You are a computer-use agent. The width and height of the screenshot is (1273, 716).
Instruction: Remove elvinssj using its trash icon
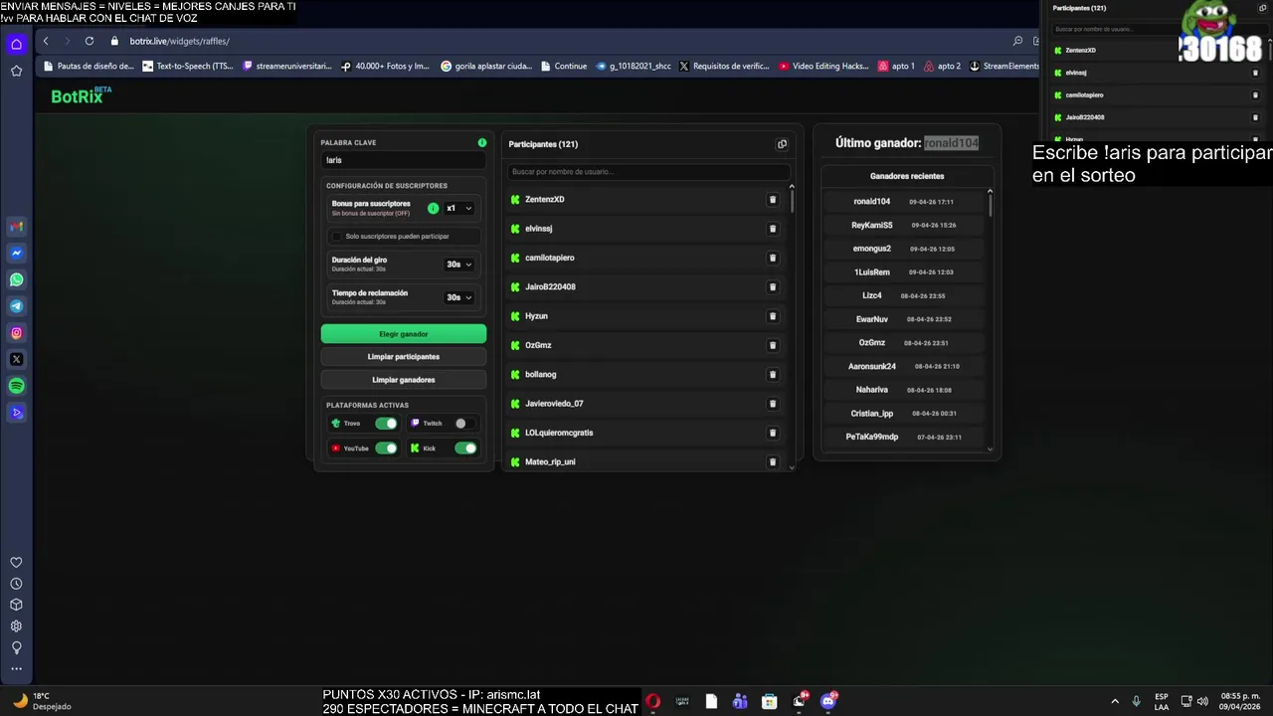(773, 229)
